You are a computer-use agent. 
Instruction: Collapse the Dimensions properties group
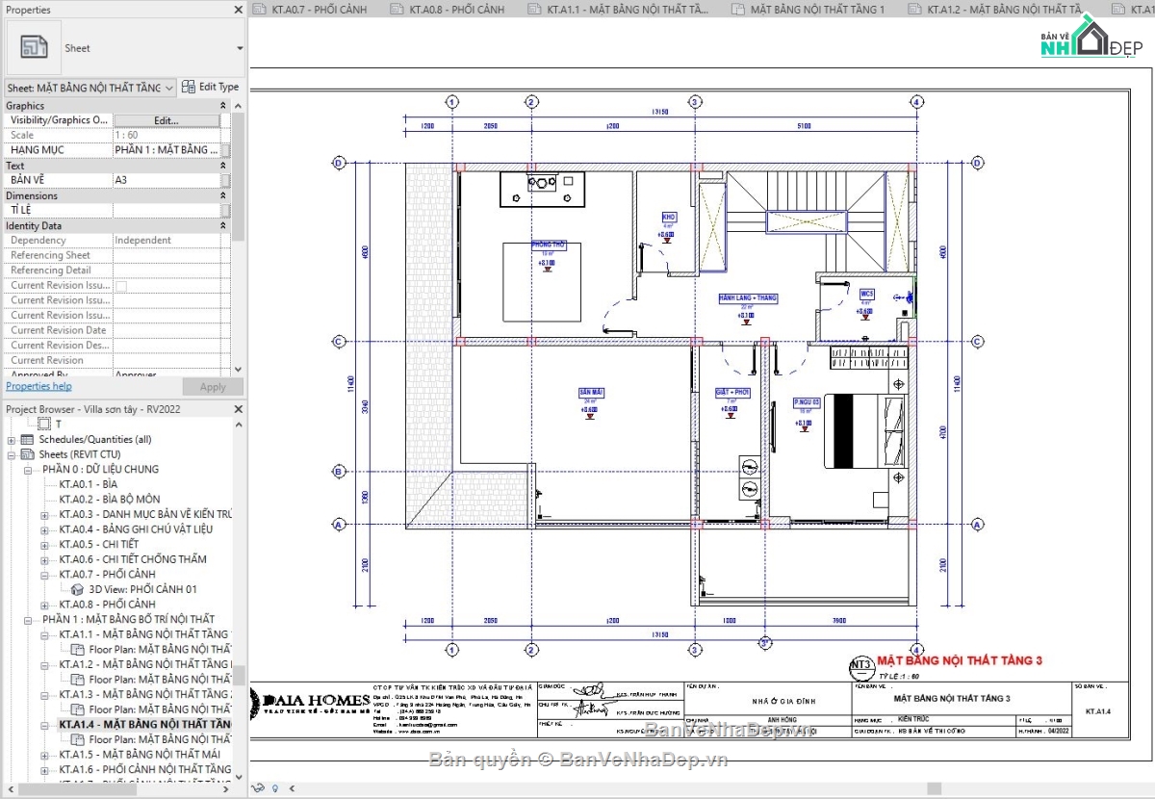coord(225,195)
